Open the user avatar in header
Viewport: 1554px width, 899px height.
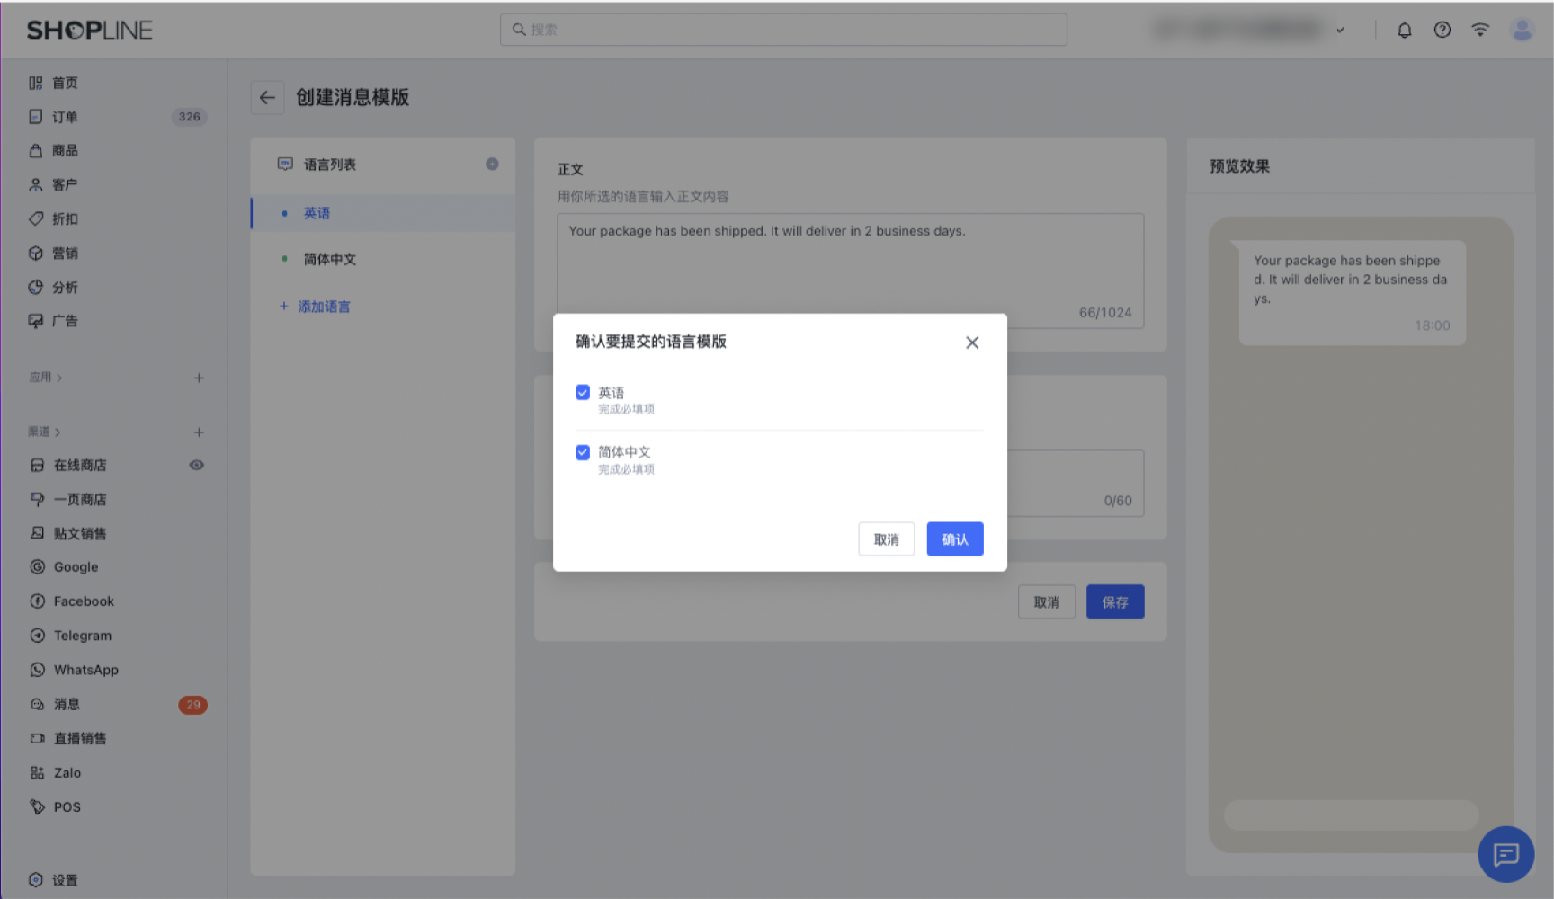pyautogui.click(x=1522, y=30)
